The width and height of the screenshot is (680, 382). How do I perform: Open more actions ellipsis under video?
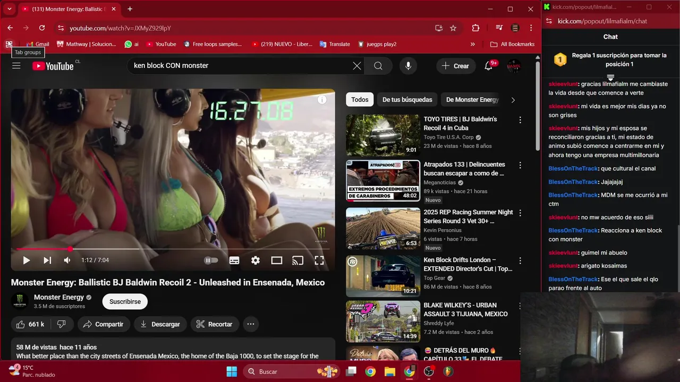click(251, 324)
